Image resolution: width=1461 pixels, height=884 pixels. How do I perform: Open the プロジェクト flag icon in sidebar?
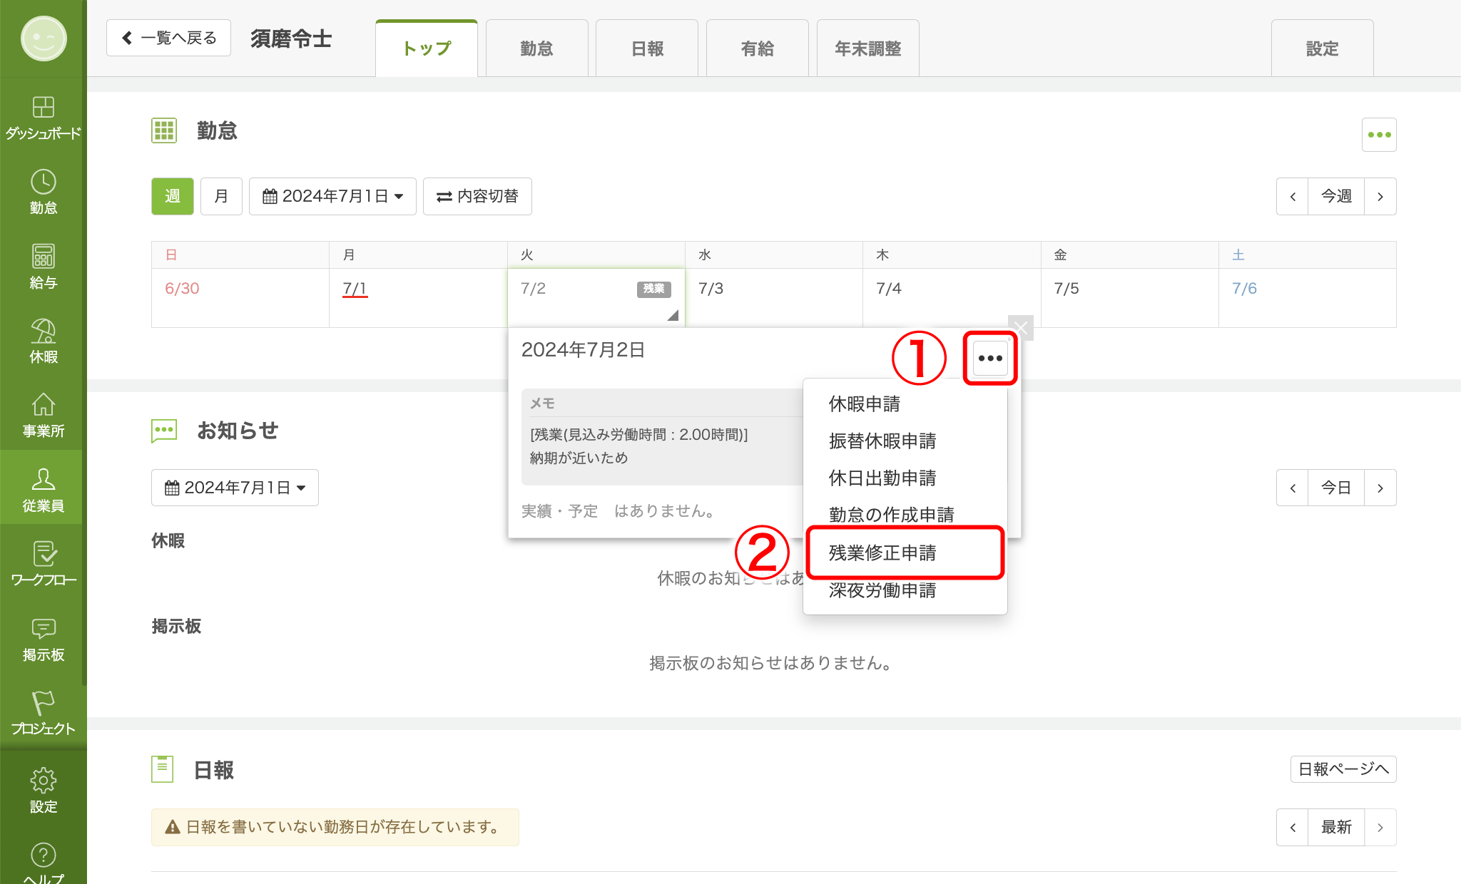(x=43, y=713)
